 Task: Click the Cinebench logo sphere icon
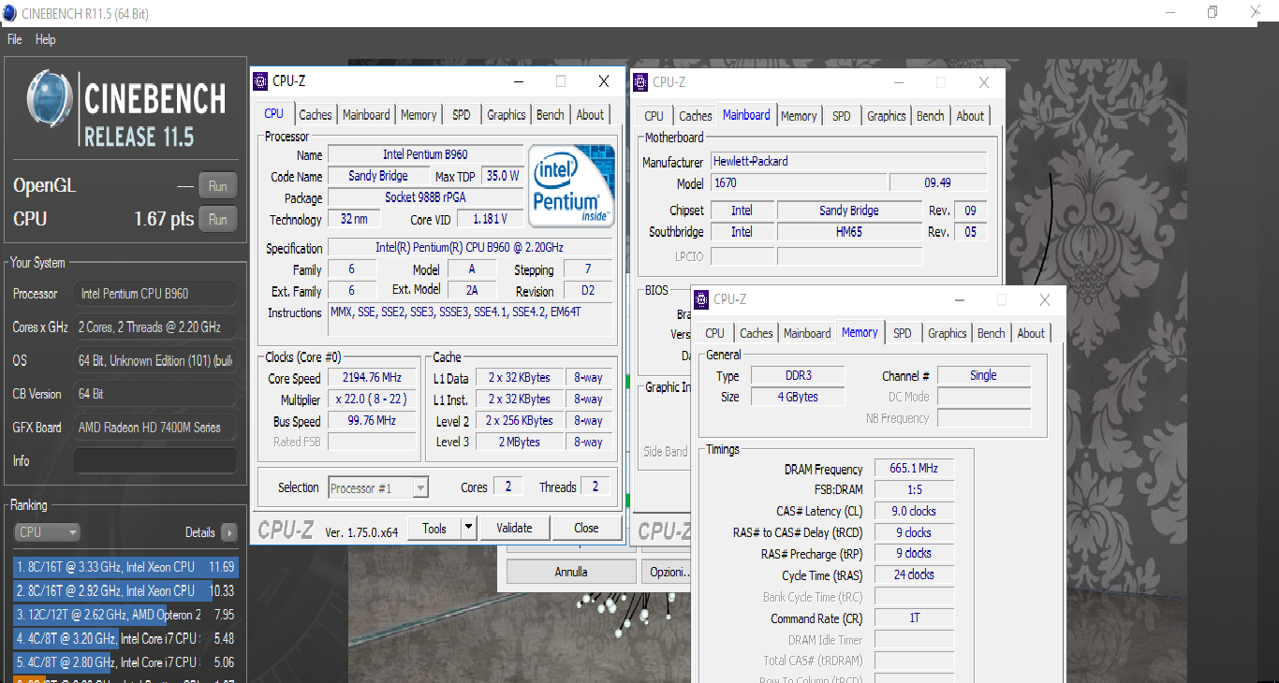[x=49, y=97]
